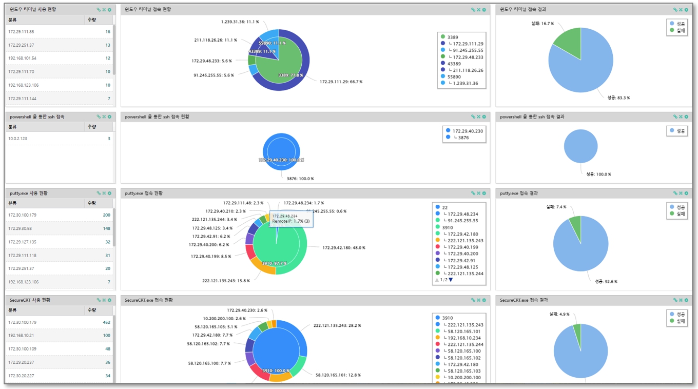
Task: Go to previous legend page in putty.exe chart
Action: pyautogui.click(x=437, y=280)
